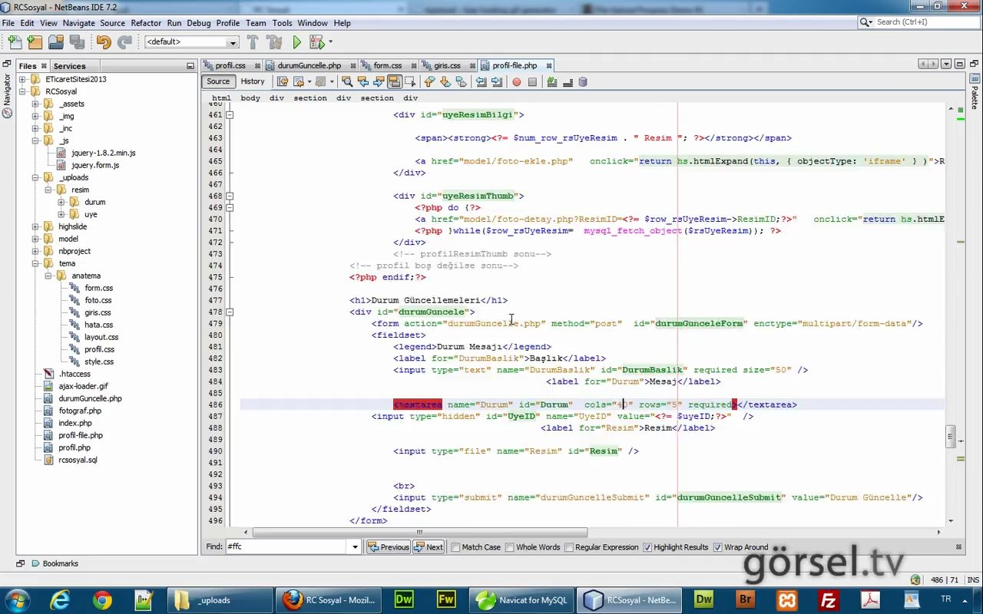The image size is (983, 614).
Task: Toggle Match Case checkbox
Action: click(455, 547)
